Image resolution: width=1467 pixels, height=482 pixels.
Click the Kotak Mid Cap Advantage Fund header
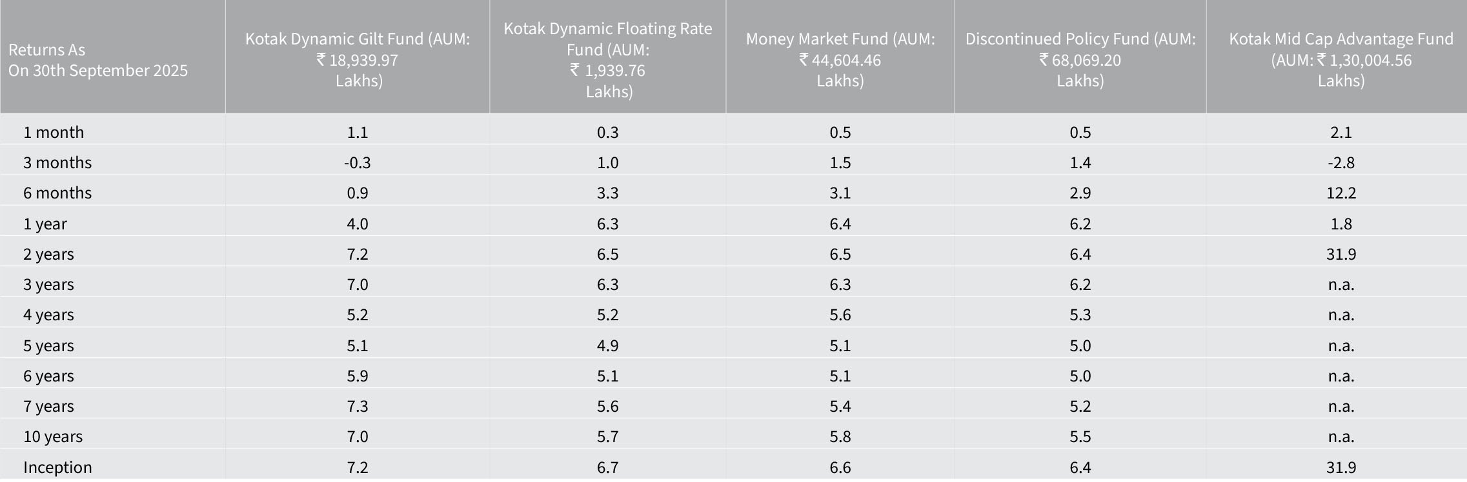pos(1341,59)
